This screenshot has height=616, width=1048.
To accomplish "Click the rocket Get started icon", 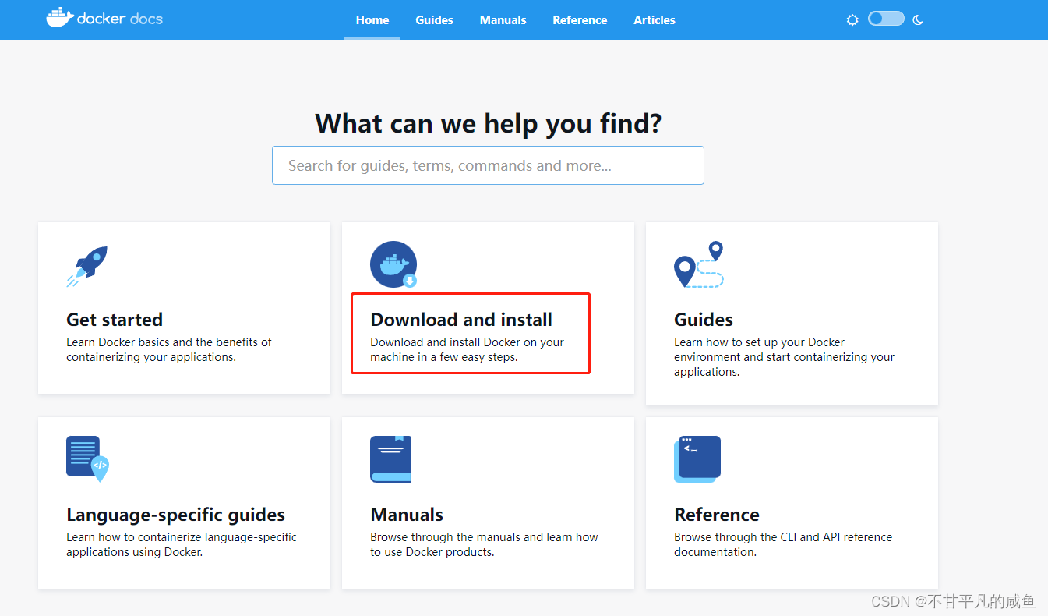I will pyautogui.click(x=87, y=267).
